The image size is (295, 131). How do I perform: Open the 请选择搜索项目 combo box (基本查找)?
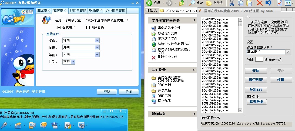pos(269,52)
